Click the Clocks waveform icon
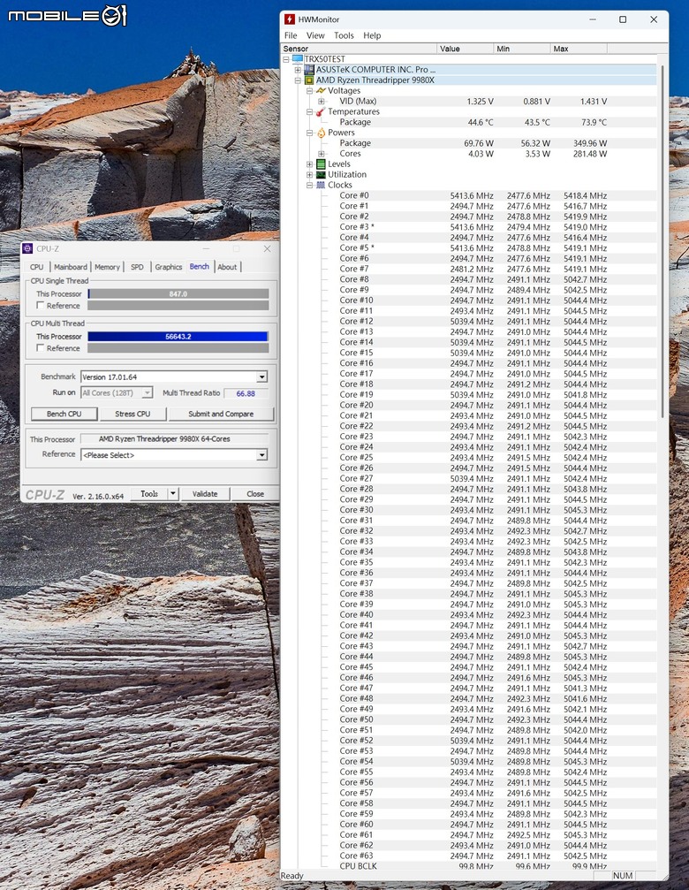The height and width of the screenshot is (890, 689). pyautogui.click(x=321, y=185)
